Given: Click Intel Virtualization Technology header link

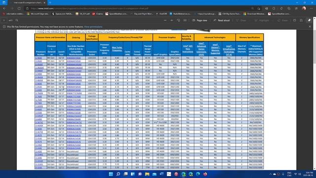Looking at the screenshot, I should (x=229, y=50).
